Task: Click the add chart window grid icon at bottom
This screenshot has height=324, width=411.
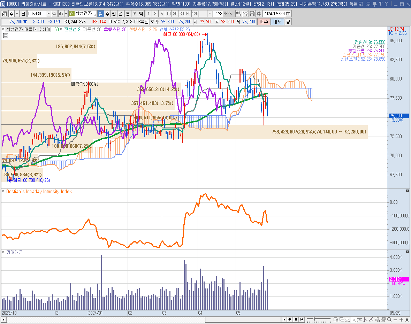Action: tap(336, 319)
